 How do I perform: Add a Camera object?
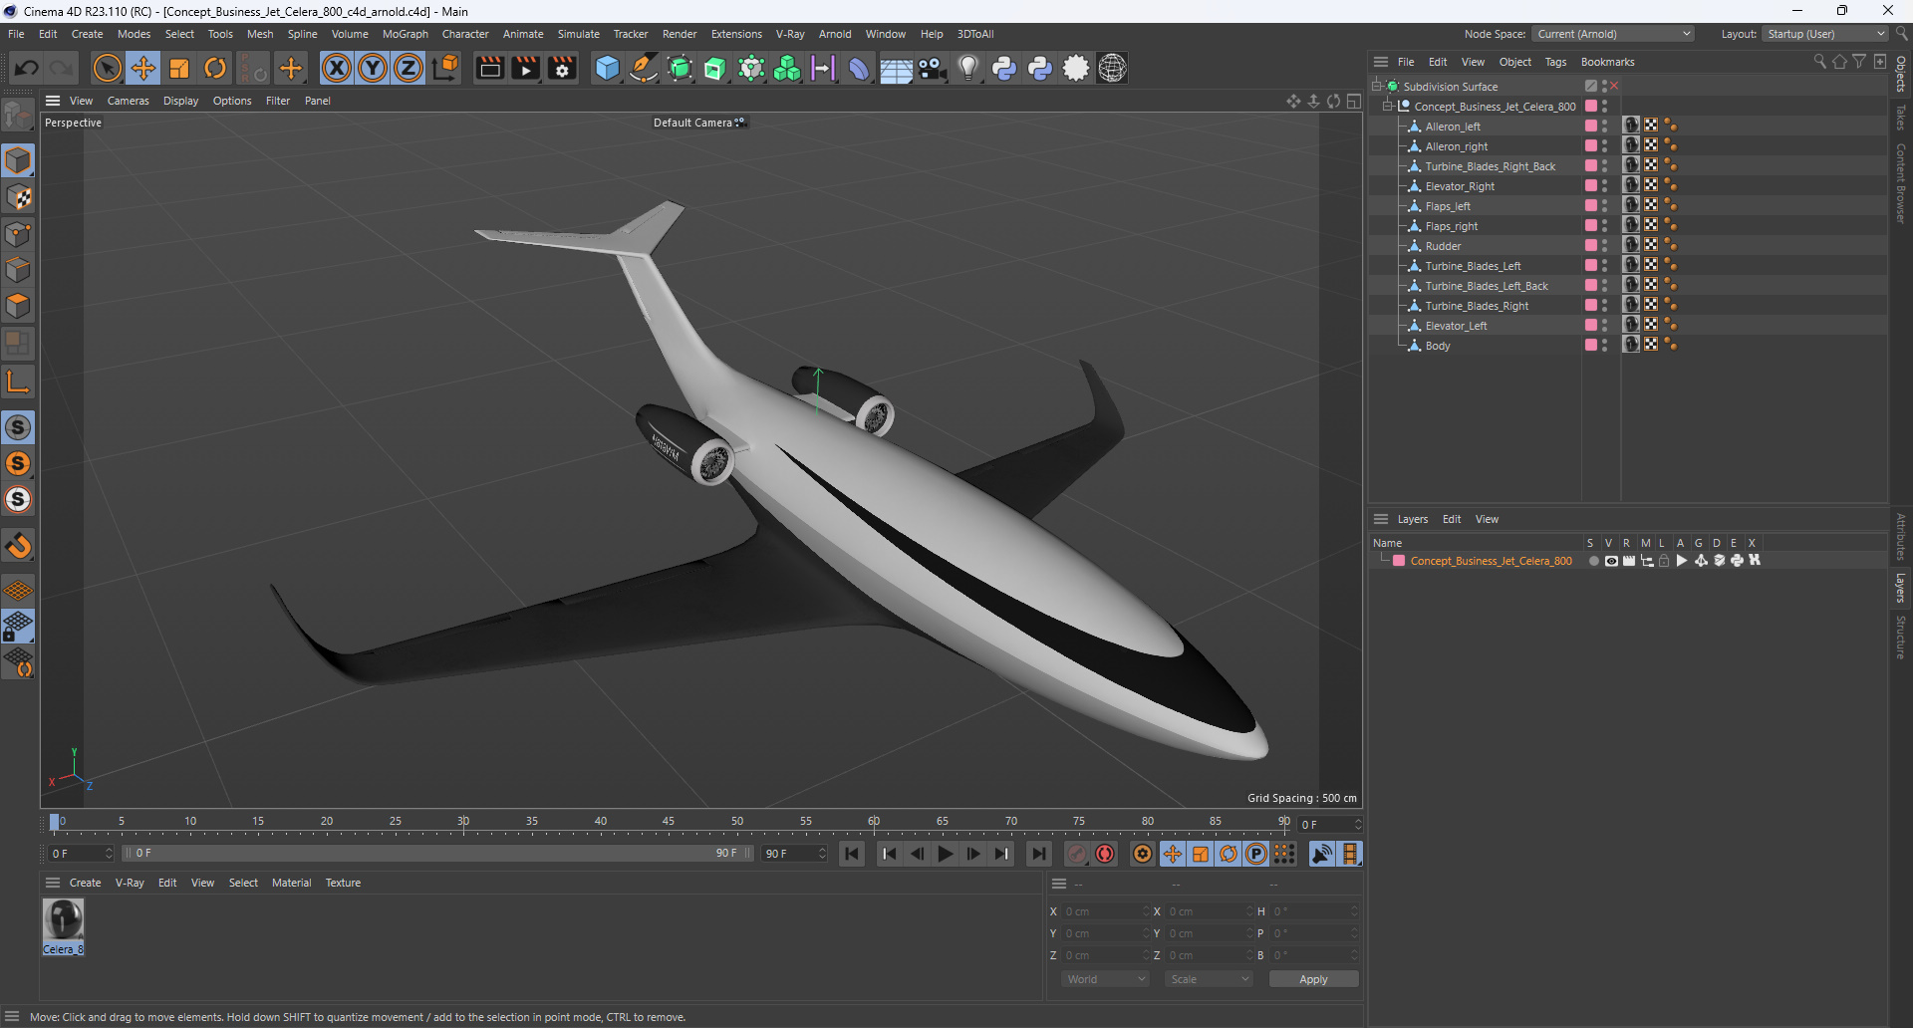(932, 68)
